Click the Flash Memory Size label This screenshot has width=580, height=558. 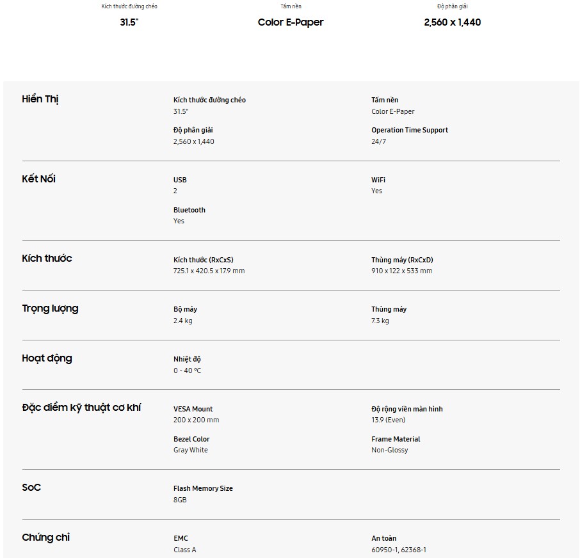pos(203,488)
